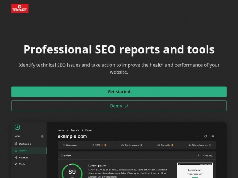Switch to the Overview tab
238x178 pixels.
[69, 145]
